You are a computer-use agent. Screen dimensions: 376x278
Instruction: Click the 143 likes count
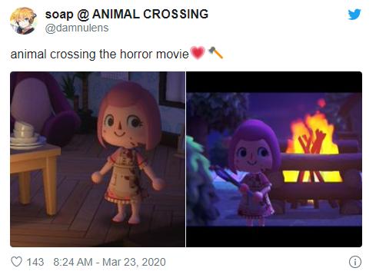(x=35, y=262)
